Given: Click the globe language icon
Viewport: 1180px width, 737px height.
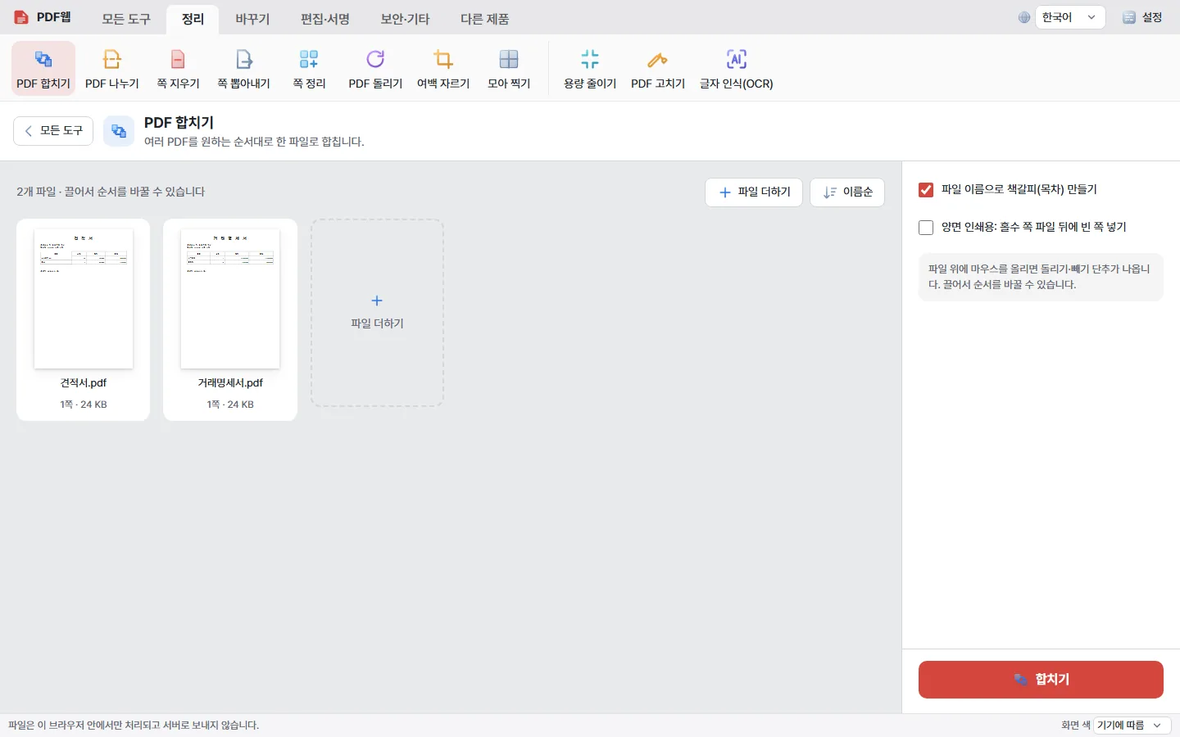Looking at the screenshot, I should pyautogui.click(x=1024, y=17).
